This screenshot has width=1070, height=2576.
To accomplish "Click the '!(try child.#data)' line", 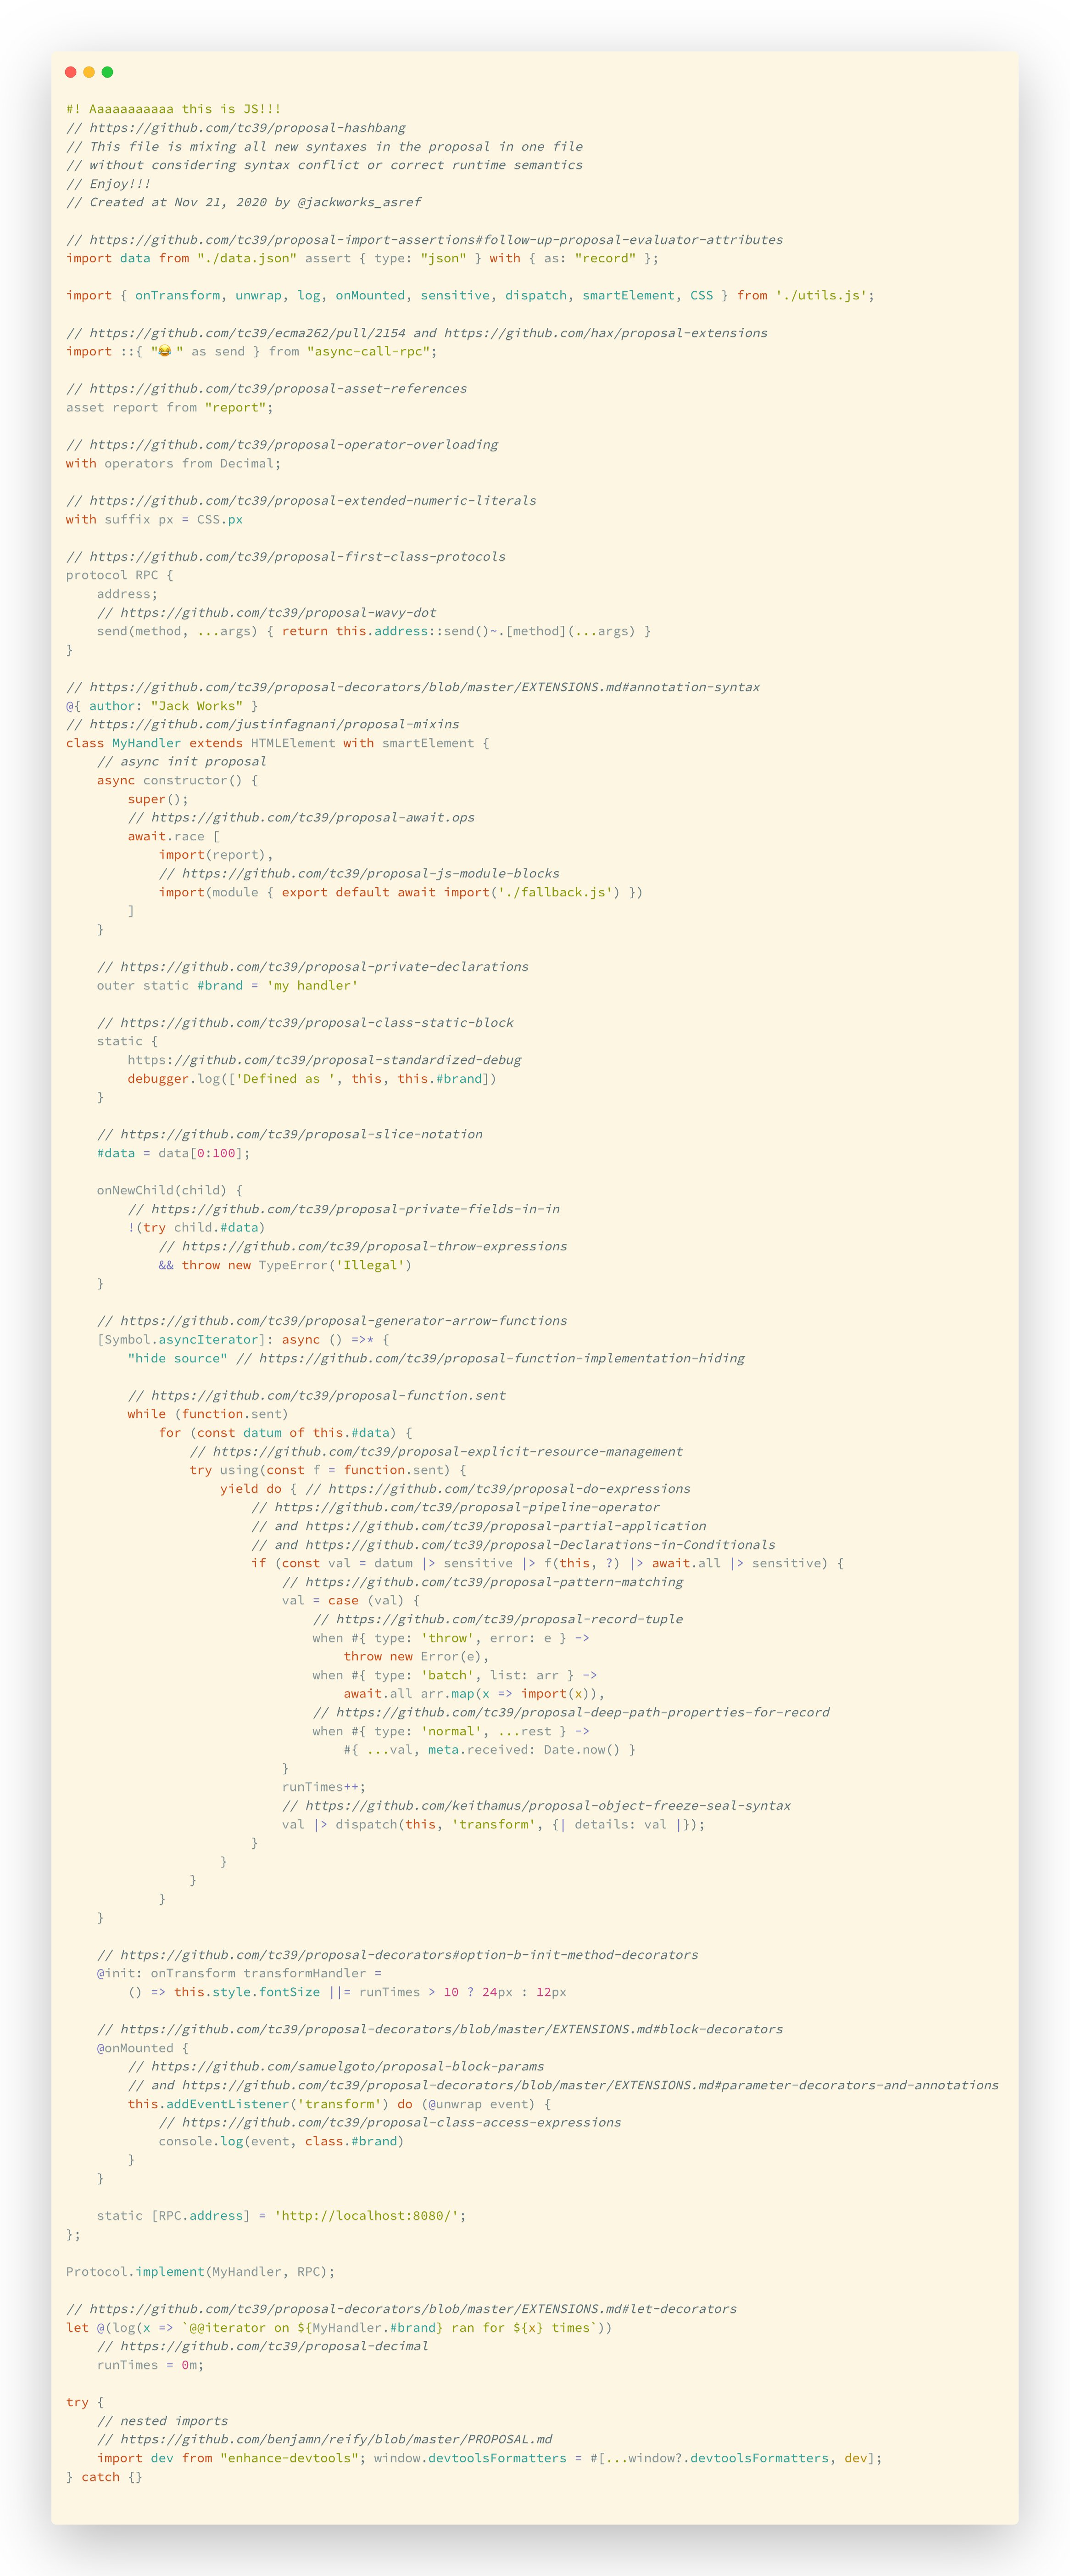I will (197, 1228).
